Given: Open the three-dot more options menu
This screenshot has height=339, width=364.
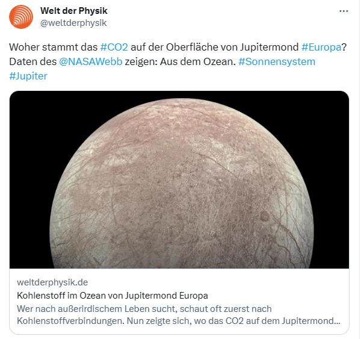Looking at the screenshot, I should [344, 11].
